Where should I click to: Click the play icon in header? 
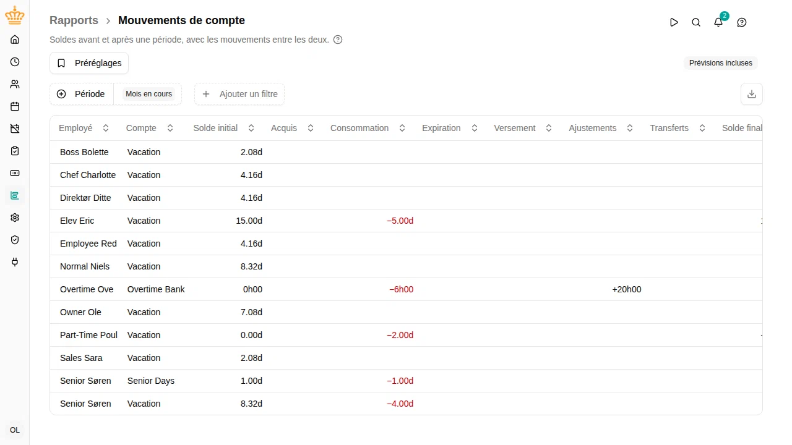(x=674, y=22)
